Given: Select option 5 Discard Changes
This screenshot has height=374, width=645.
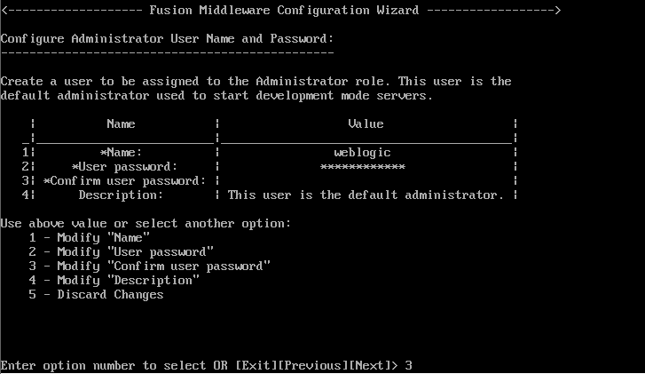Looking at the screenshot, I should (96, 295).
